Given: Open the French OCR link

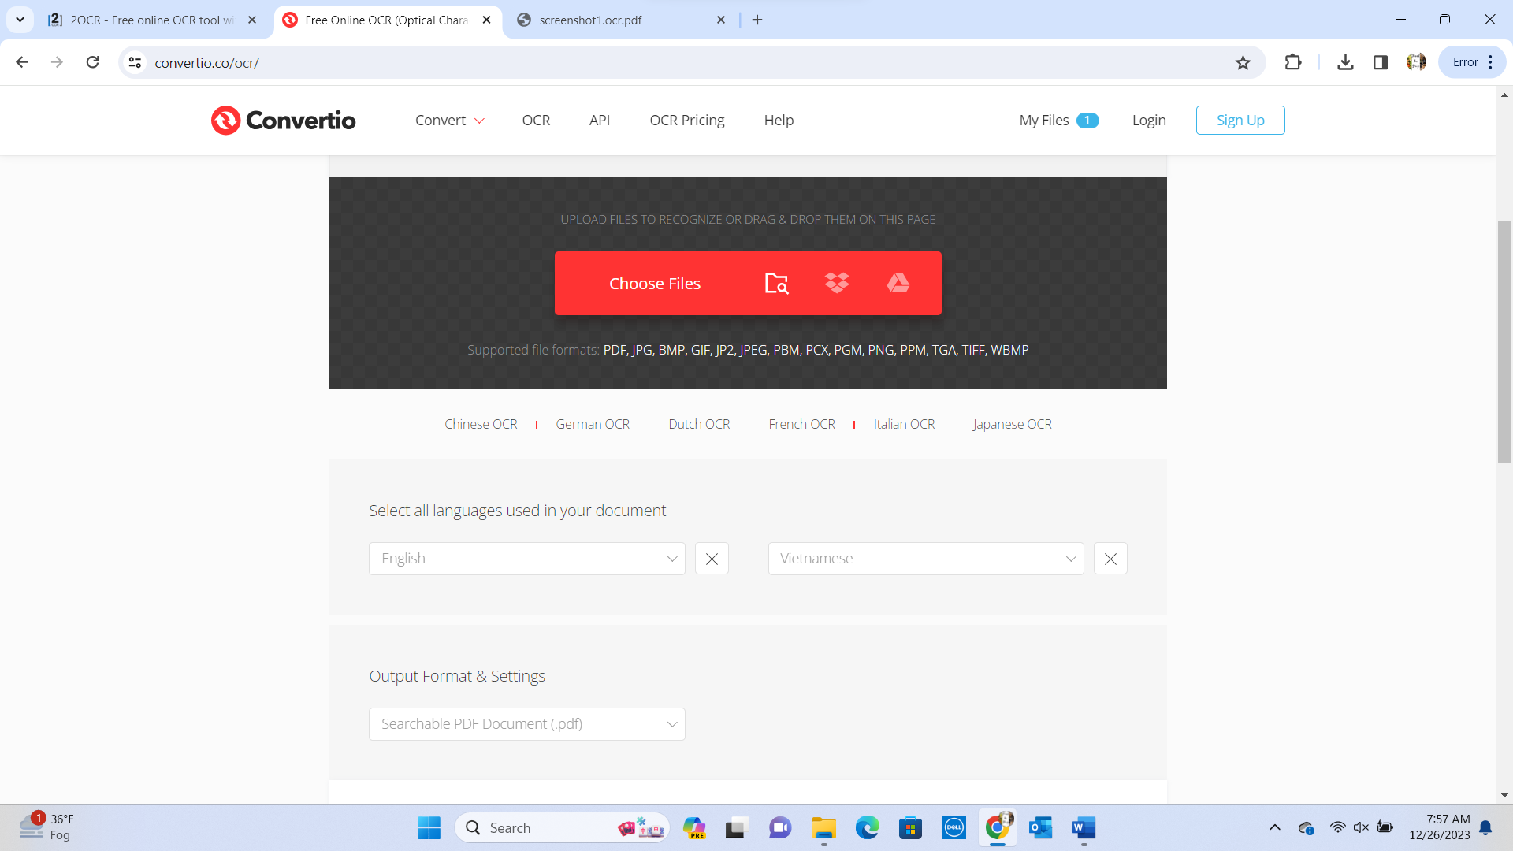Looking at the screenshot, I should pos(801,423).
